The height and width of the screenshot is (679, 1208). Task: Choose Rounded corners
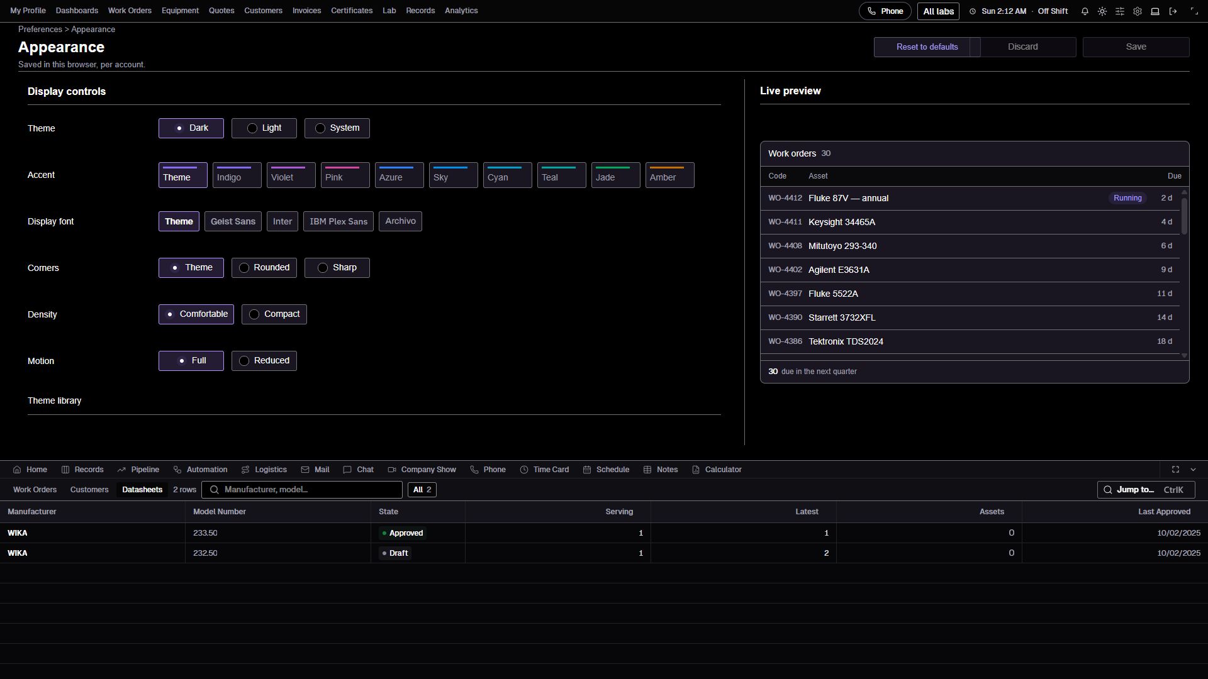tap(264, 268)
